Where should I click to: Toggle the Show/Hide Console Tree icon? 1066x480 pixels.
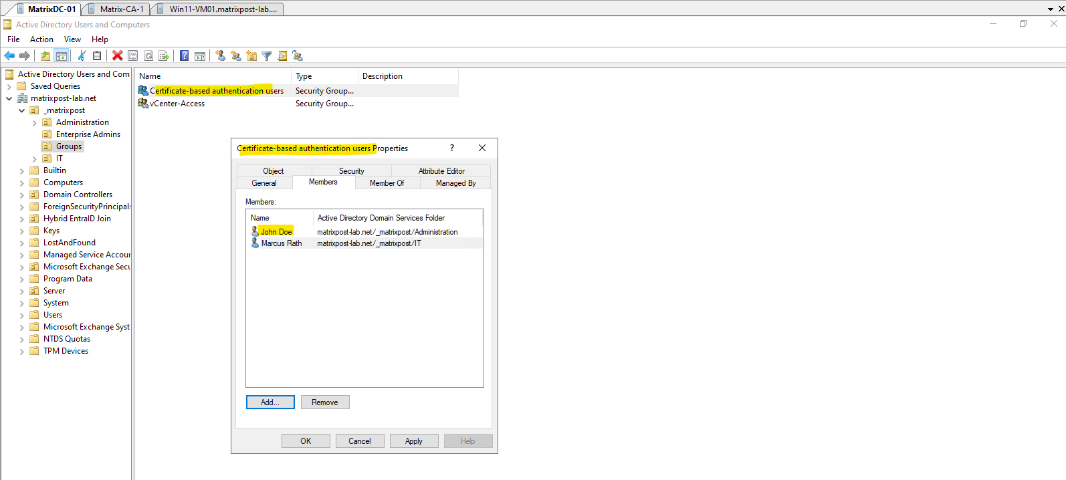pos(62,55)
